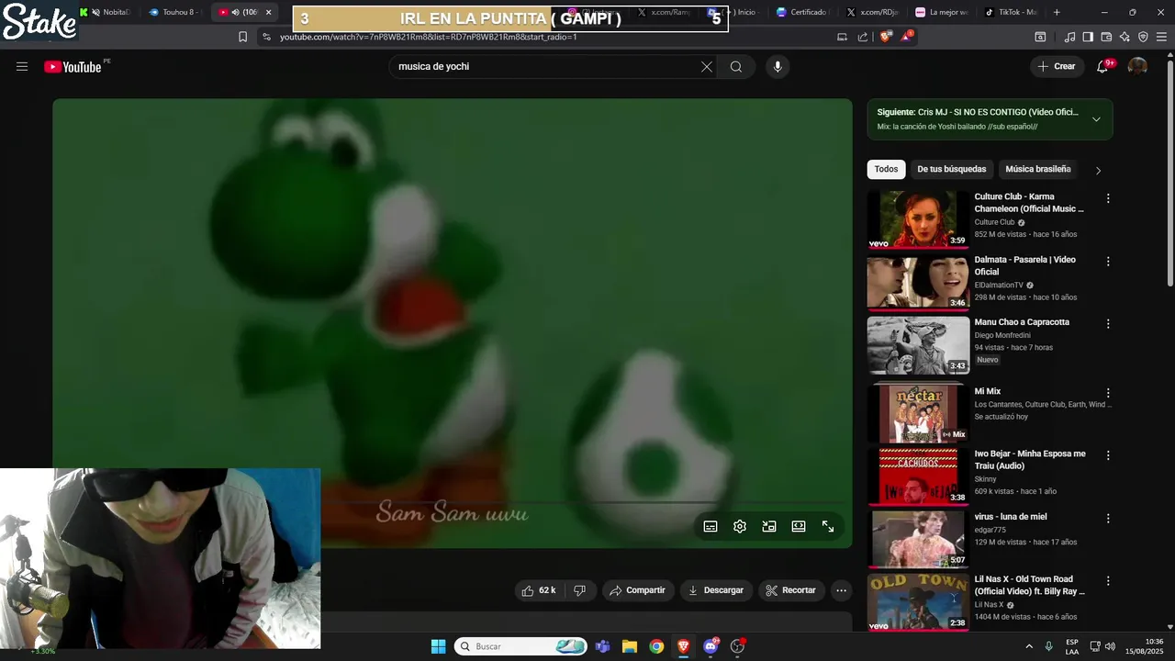Show hidden system tray icons

1029,646
